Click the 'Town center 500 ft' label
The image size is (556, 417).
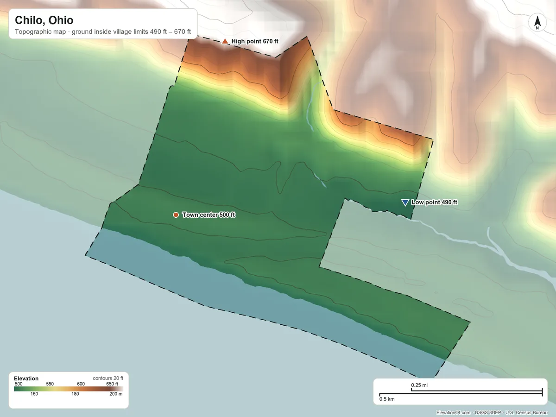tap(208, 215)
